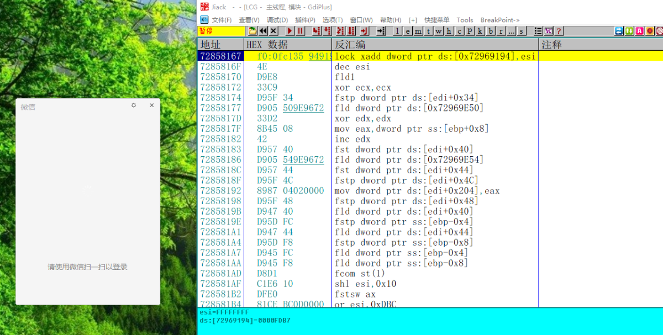Viewport: 663px width, 335px height.
Task: Show Threads with the t button
Action: pos(428,31)
